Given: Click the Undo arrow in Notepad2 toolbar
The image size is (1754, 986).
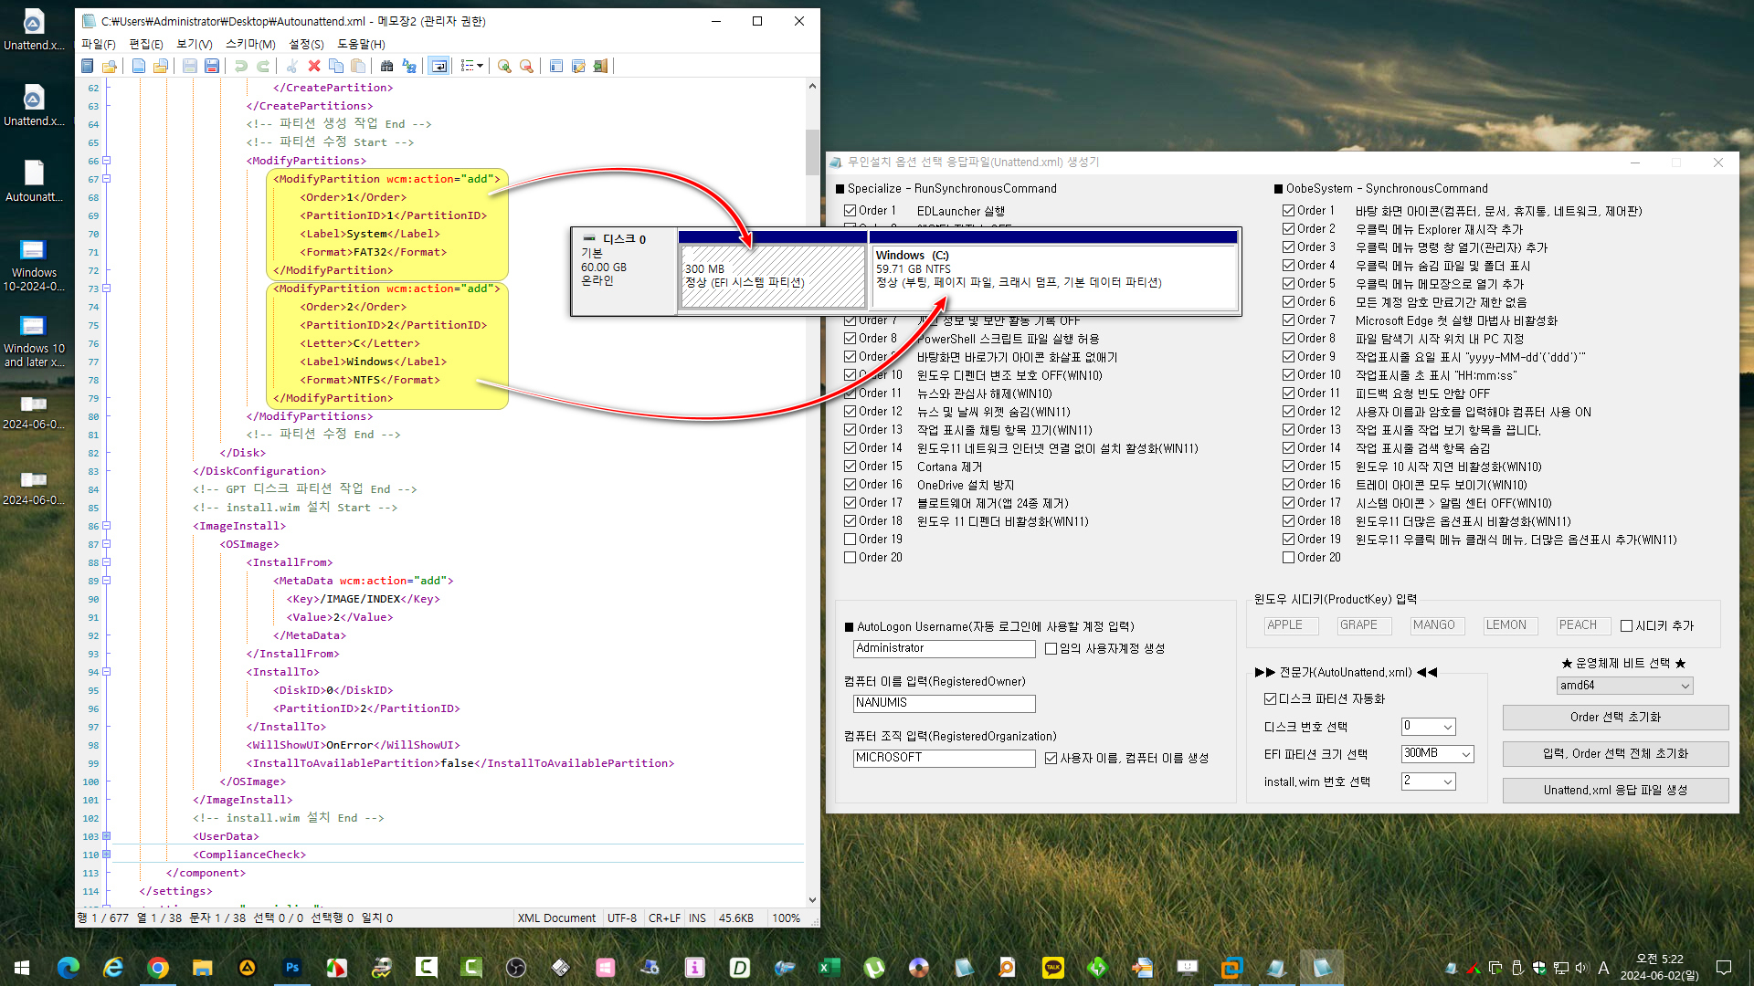Looking at the screenshot, I should pos(241,66).
